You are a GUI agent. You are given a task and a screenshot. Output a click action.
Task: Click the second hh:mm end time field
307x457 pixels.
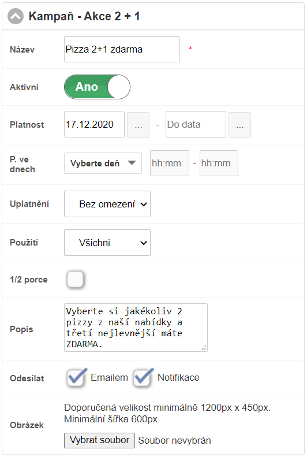219,163
